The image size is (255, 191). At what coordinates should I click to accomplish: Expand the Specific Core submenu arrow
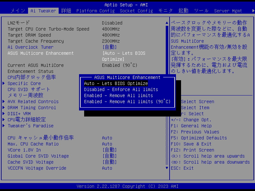[x=4, y=83]
